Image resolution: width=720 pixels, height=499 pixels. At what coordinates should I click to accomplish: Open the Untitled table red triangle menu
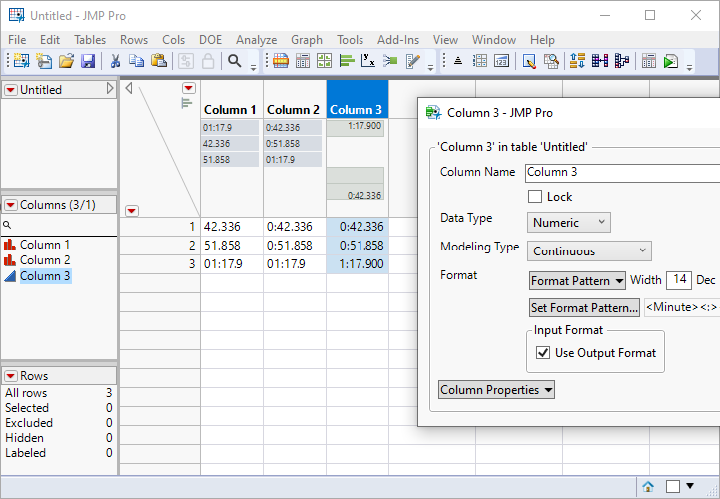click(11, 90)
